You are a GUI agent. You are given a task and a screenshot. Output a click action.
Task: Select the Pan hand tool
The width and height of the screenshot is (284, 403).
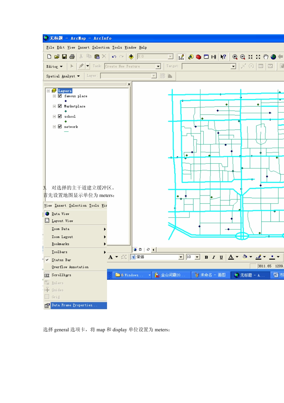266,57
